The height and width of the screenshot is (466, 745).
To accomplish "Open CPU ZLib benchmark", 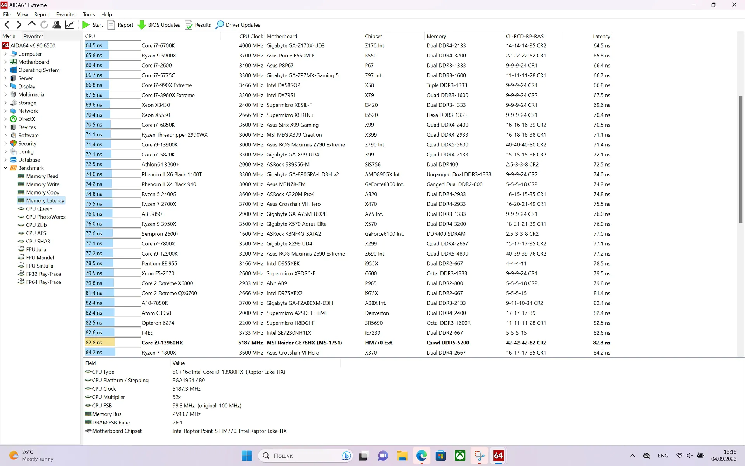I will click(x=36, y=225).
